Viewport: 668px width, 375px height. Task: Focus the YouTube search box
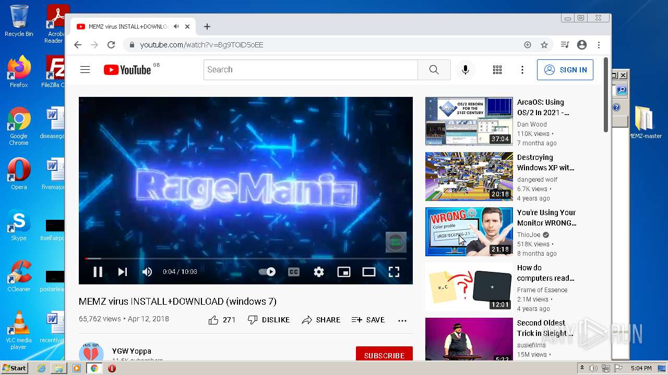pos(311,70)
